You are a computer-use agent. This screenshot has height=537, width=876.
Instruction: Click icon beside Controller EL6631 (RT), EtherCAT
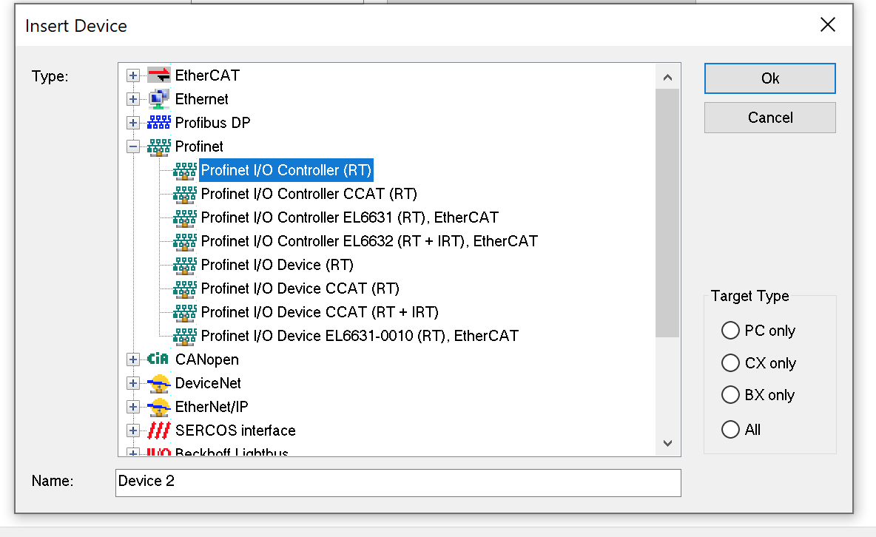click(184, 218)
